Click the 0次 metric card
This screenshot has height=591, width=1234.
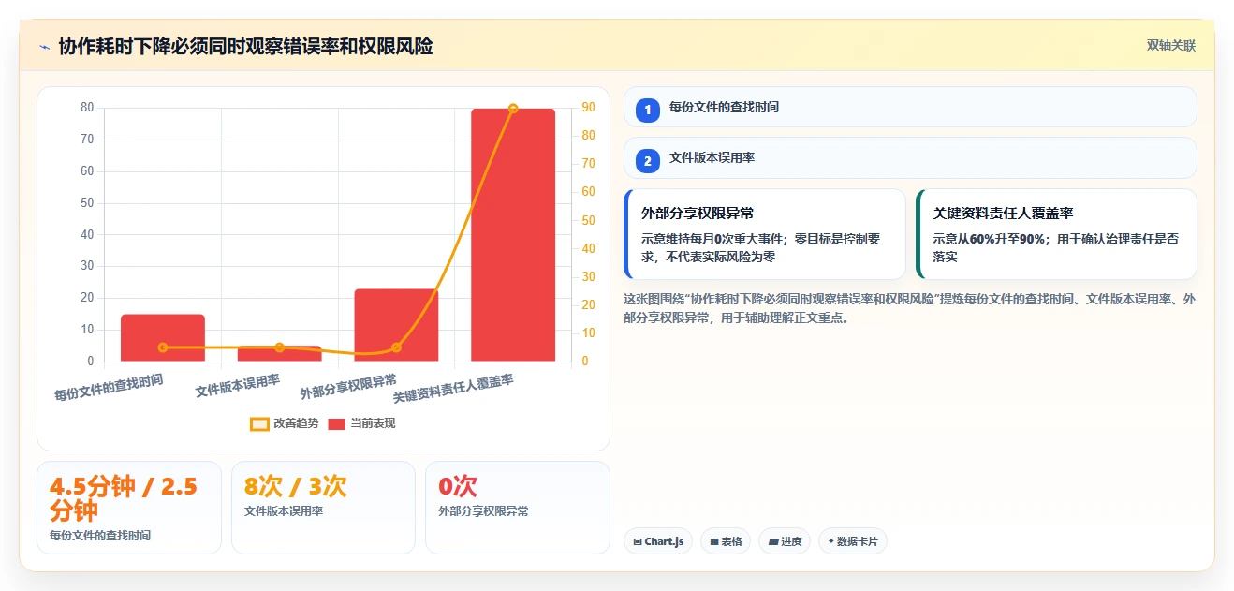pos(518,508)
